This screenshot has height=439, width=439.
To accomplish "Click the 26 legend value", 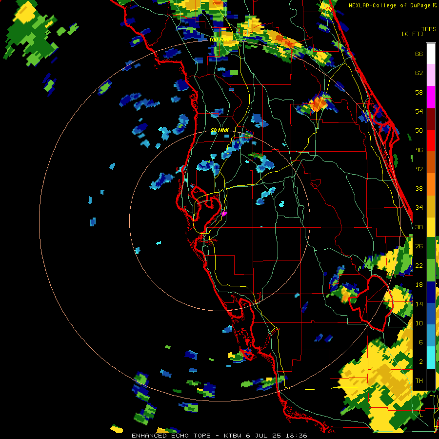I will tap(419, 246).
